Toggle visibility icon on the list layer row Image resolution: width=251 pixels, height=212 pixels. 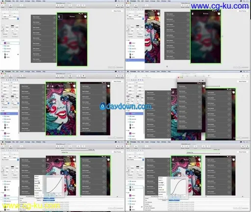[18, 54]
